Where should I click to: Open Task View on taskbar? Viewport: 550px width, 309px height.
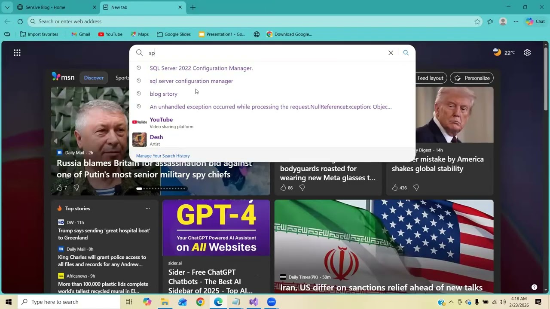[128, 302]
